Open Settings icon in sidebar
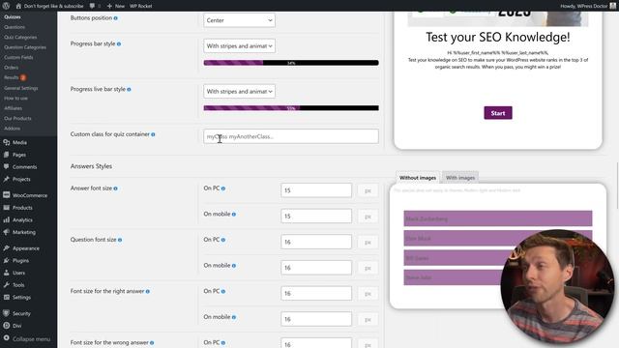 click(7, 297)
